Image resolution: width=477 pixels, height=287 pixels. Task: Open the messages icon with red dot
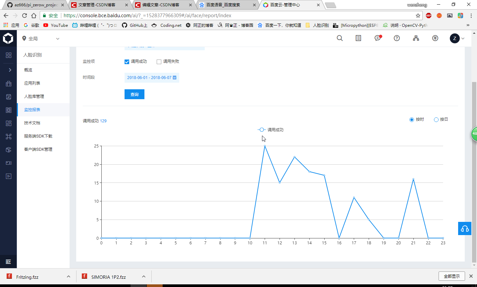pos(378,38)
